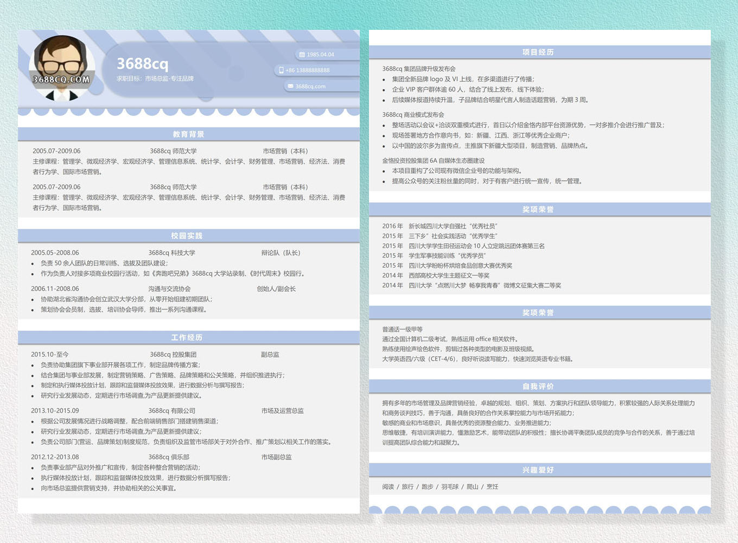Click the phone icon beside +86 number
This screenshot has height=543, width=738.
pos(281,70)
